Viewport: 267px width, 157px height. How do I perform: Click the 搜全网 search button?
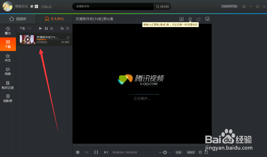tap(162, 7)
